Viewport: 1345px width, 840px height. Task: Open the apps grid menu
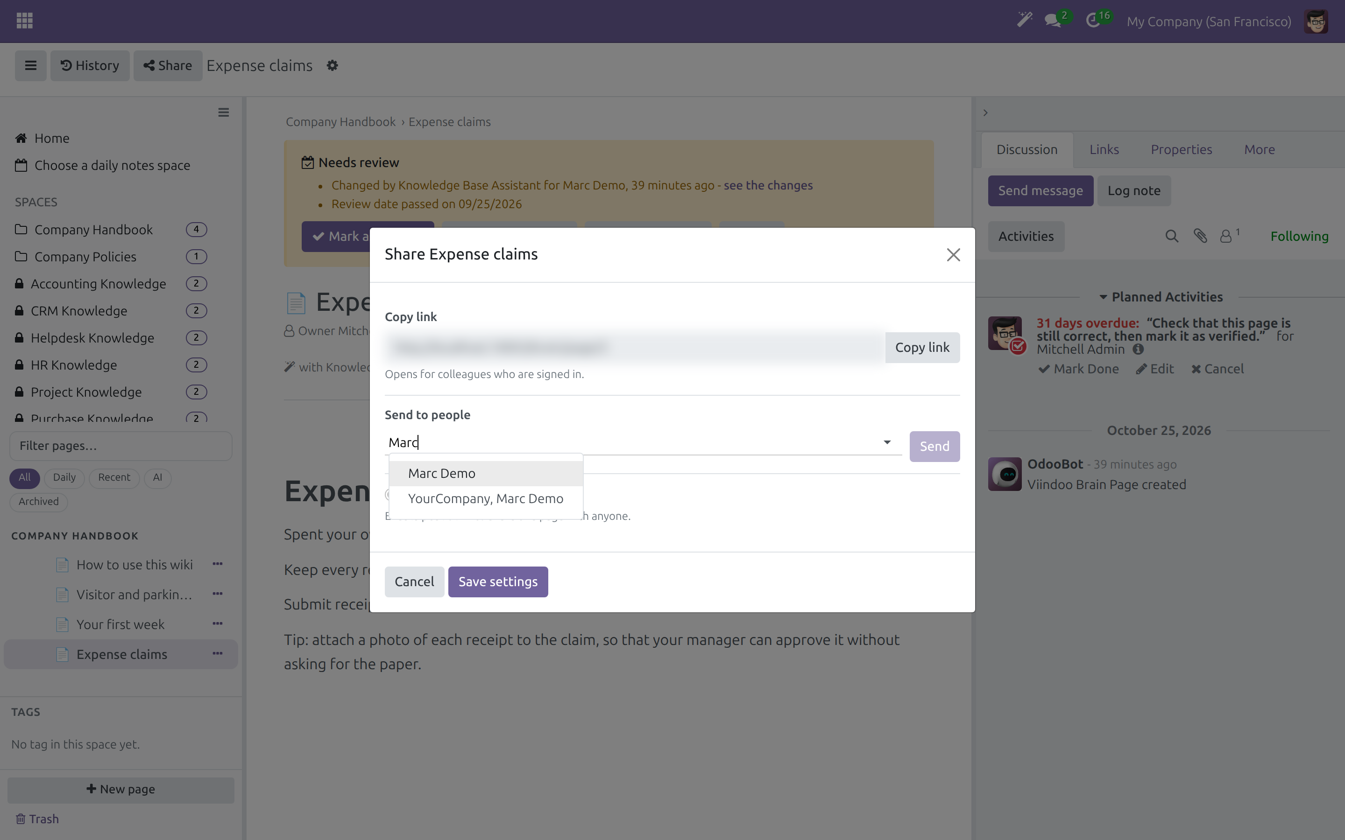pyautogui.click(x=24, y=21)
